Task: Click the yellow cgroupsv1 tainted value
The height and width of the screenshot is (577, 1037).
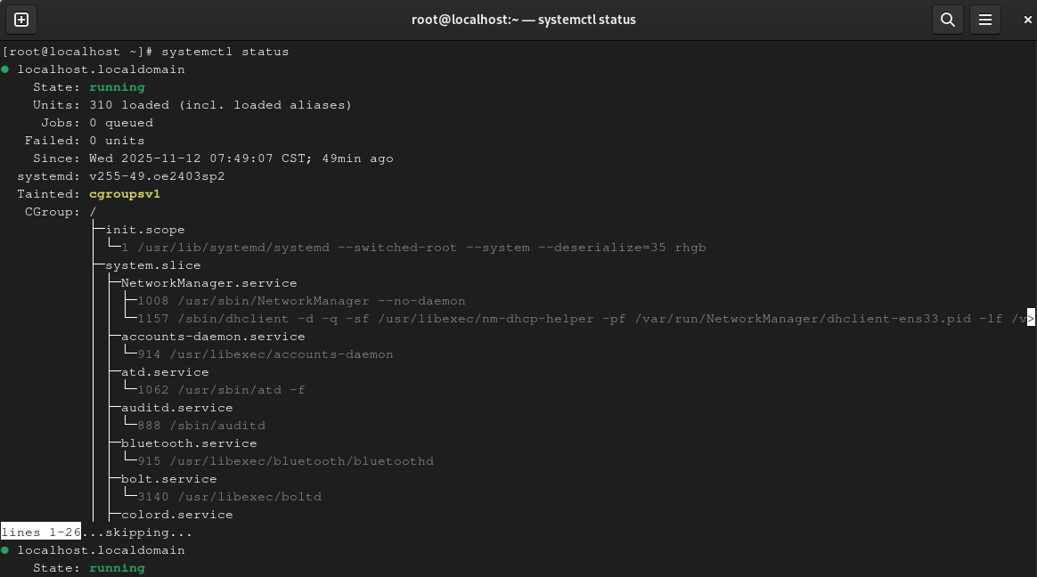Action: coord(125,194)
